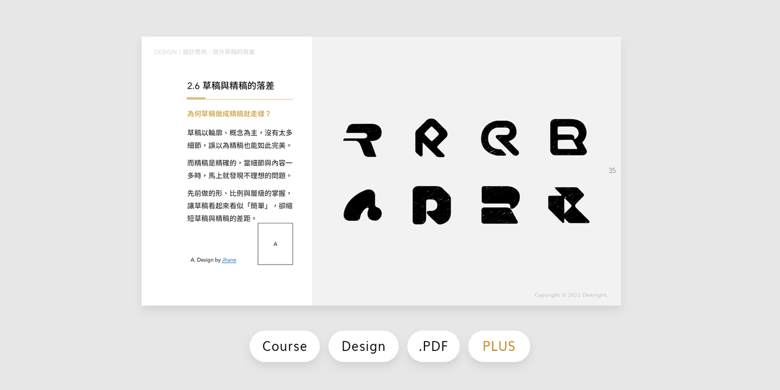
Task: Click the .PDF pill button
Action: [x=433, y=346]
